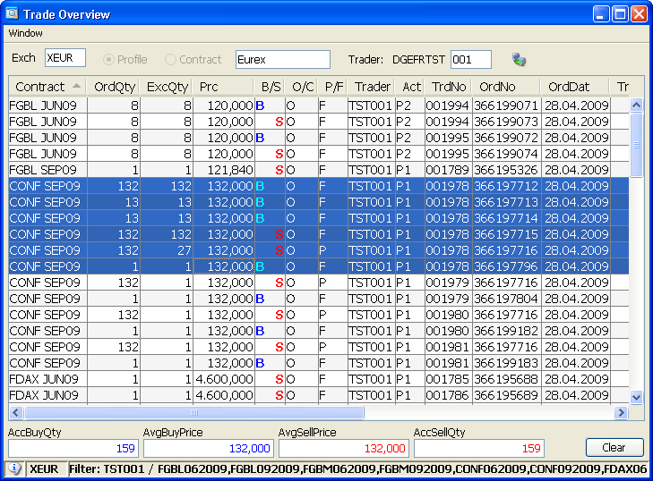Click the Trade Overview title bar icon

12,13
